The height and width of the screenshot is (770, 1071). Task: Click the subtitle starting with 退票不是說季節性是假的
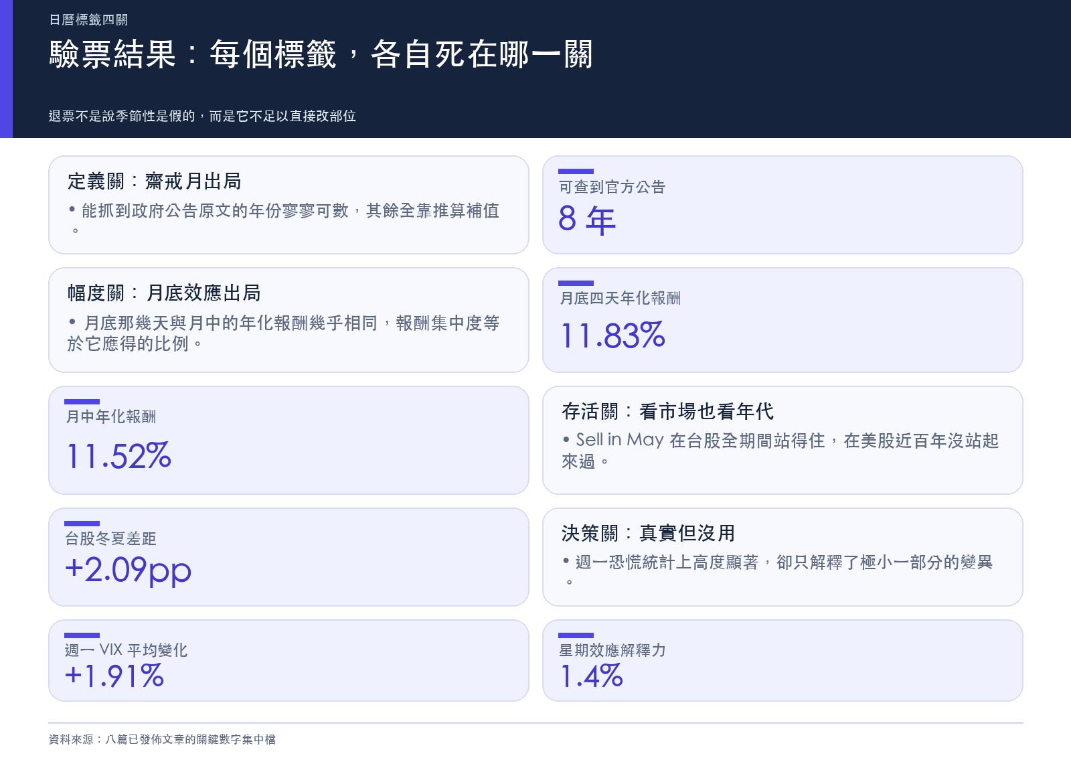tap(202, 116)
